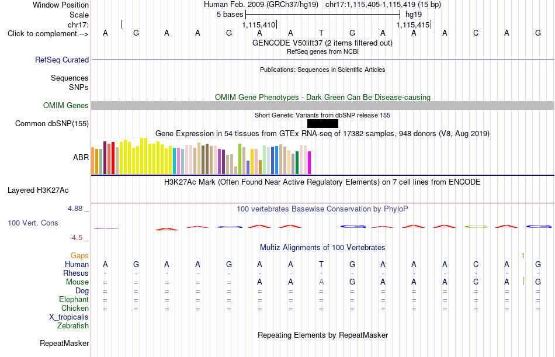555x357 pixels.
Task: Click the 'OMIM Gene Phenotypes' green title
Action: click(322, 98)
